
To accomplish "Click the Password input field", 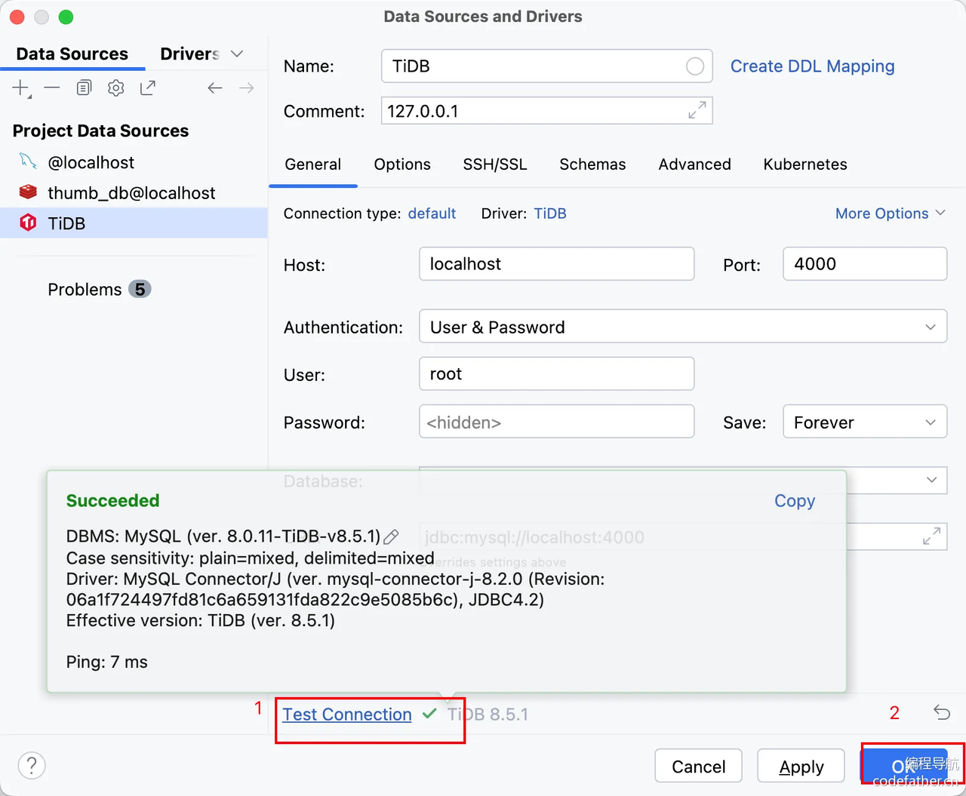I will [x=557, y=422].
